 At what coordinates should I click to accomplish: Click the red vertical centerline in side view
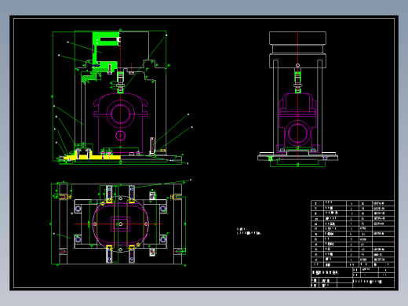(x=297, y=96)
